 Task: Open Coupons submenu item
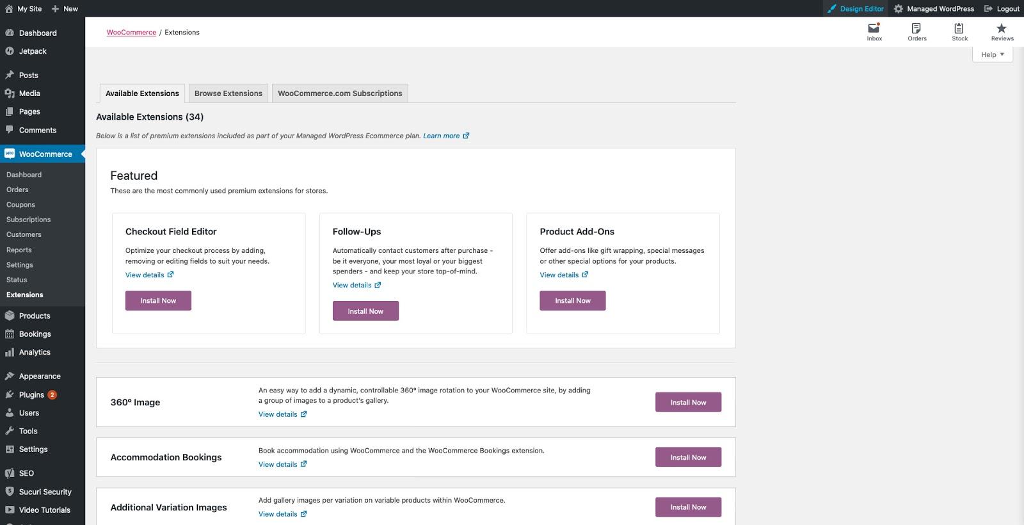coord(20,205)
